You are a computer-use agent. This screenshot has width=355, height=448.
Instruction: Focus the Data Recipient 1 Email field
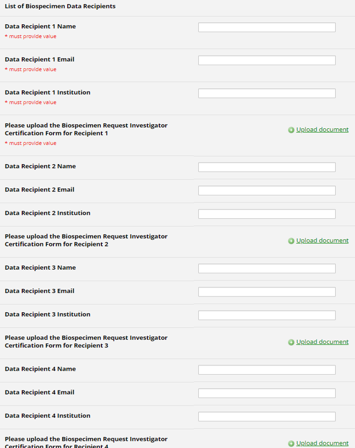pyautogui.click(x=267, y=61)
